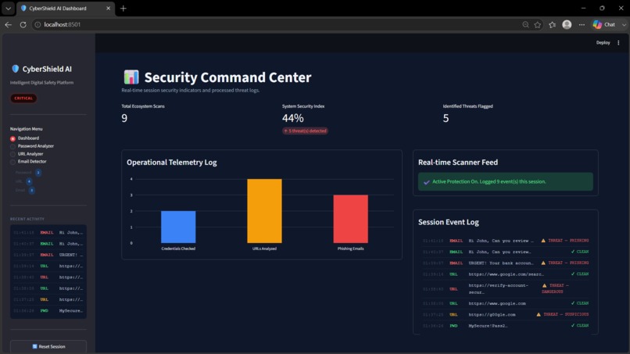Viewport: 630px width, 354px height.
Task: Open the favorites list icon
Action: [553, 24]
